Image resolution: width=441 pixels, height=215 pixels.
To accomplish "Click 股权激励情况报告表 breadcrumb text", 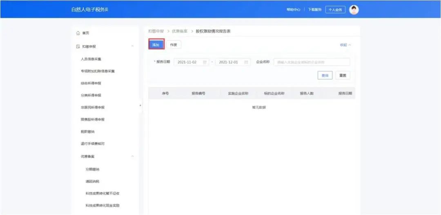I will pyautogui.click(x=213, y=31).
